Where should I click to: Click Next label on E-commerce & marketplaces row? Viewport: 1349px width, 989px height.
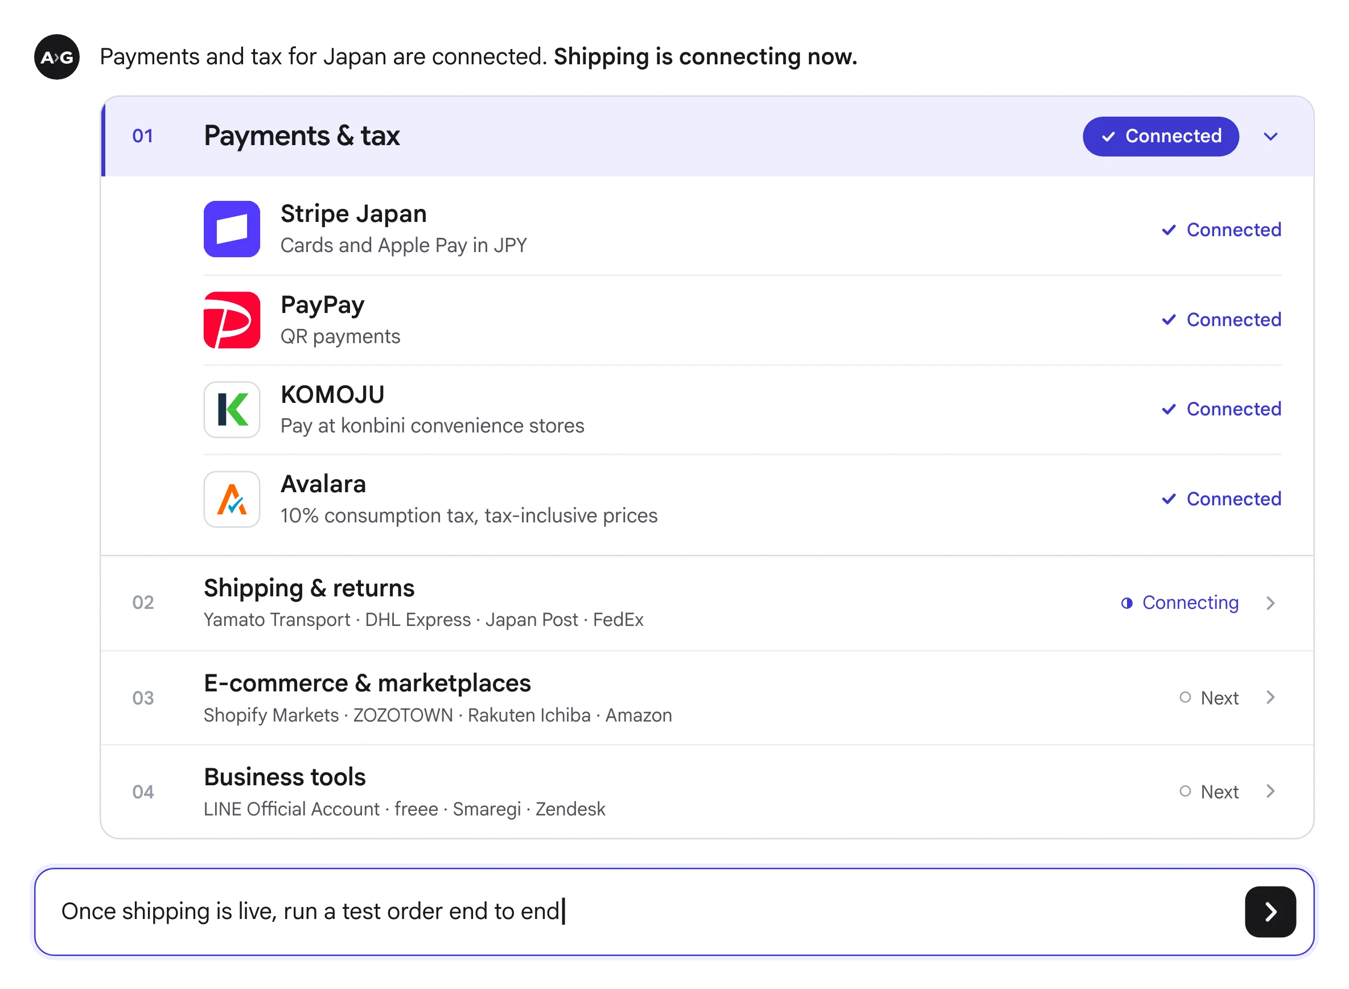[1220, 698]
